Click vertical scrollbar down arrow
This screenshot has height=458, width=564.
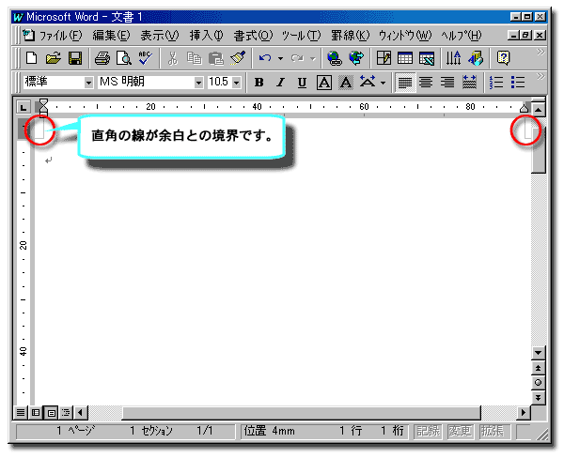(538, 353)
